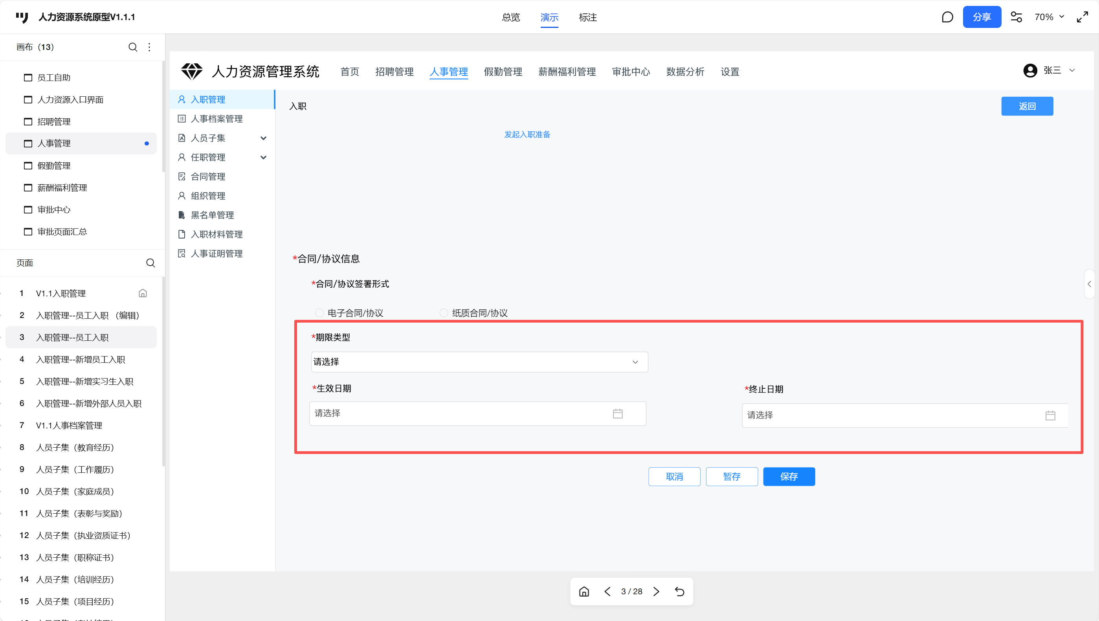
Task: Search canvases using the magnifier icon
Action: (133, 47)
